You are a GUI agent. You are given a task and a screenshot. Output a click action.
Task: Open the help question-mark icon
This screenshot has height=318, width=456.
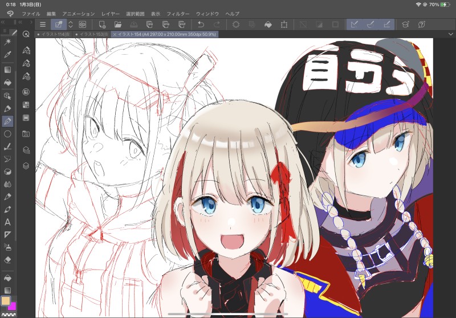tap(422, 25)
